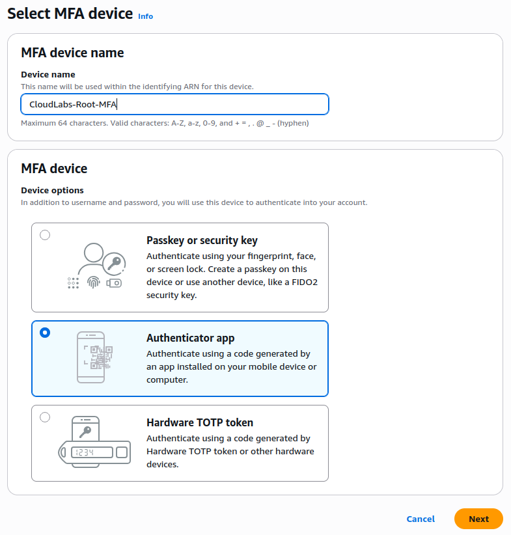This screenshot has height=535, width=511.
Task: Click the 'Authenticator app' option title
Action: (190, 338)
